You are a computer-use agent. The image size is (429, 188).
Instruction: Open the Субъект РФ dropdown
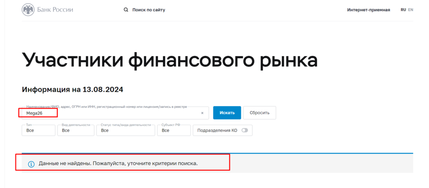click(174, 130)
